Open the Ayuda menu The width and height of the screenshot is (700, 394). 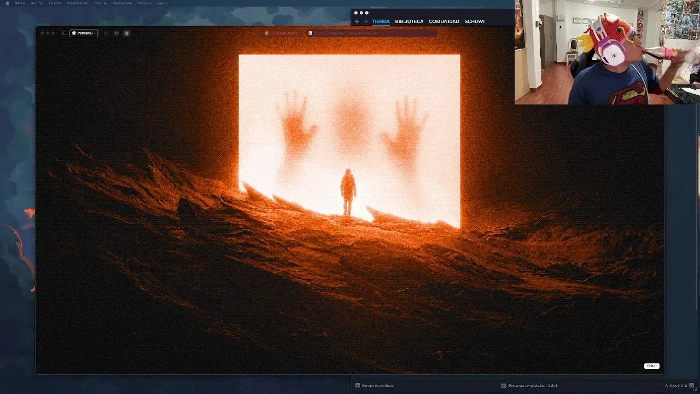pos(162,3)
